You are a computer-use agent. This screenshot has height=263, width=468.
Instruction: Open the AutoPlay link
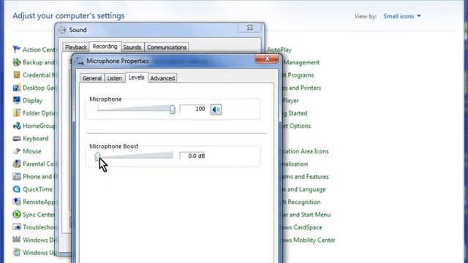[279, 50]
